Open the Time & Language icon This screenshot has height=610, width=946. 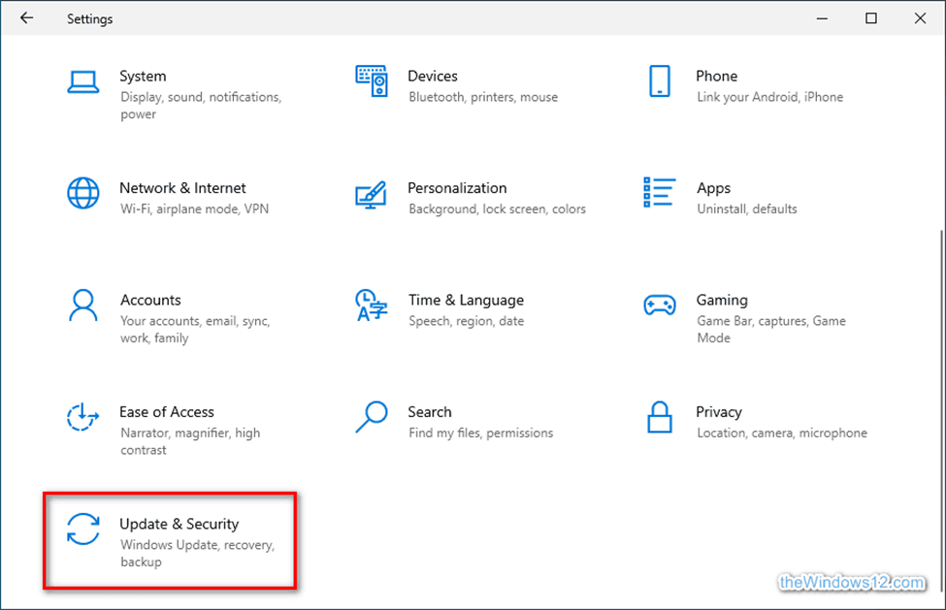(x=371, y=305)
